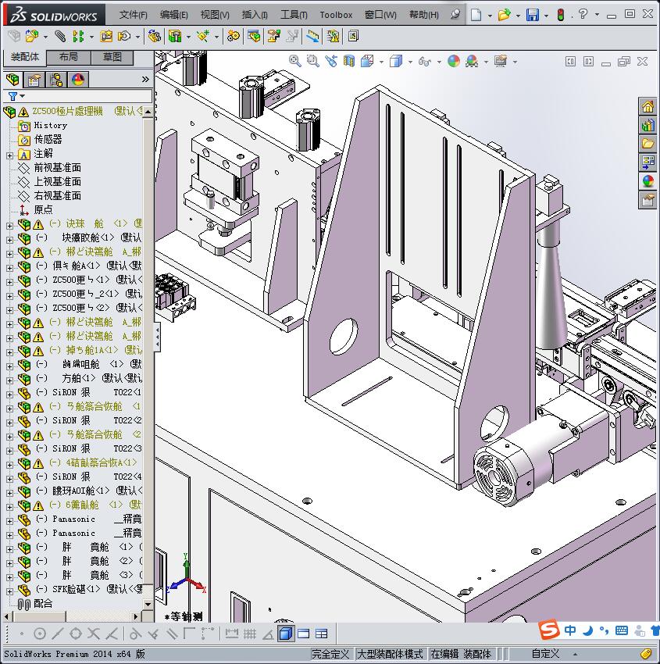Toggle the shaded cube view button in bottom toolbar
Viewport: 660px width, 664px height.
(286, 634)
